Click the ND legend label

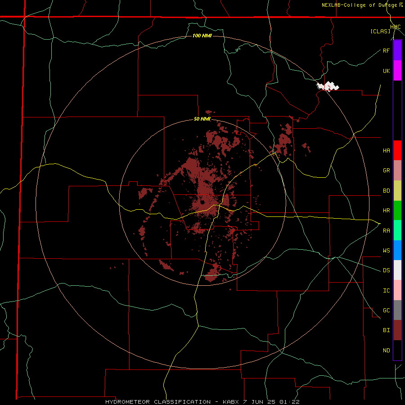[386, 351]
